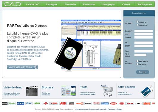Select the Industrie radio button
The image size is (158, 112).
[137, 22]
